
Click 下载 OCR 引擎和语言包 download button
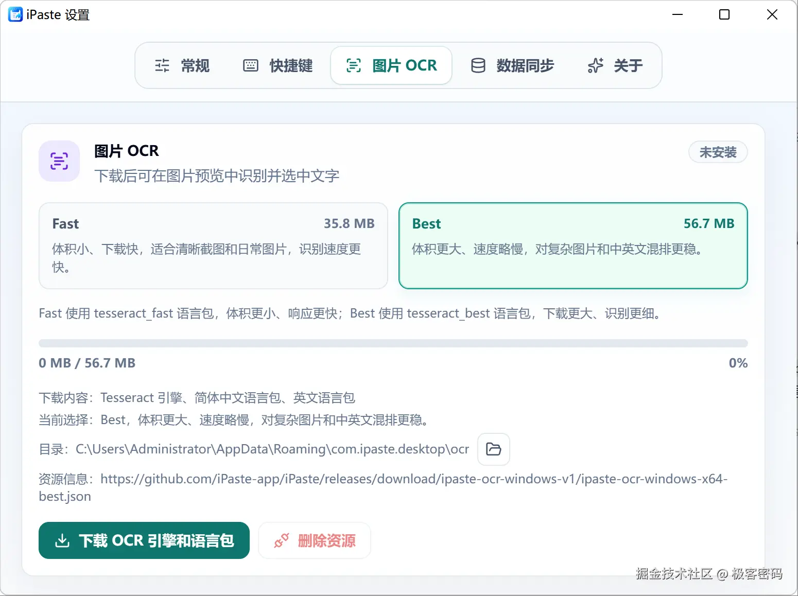(144, 540)
